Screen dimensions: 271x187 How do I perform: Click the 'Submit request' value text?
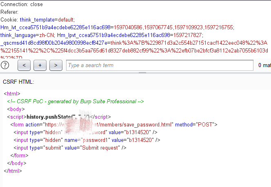100,148
